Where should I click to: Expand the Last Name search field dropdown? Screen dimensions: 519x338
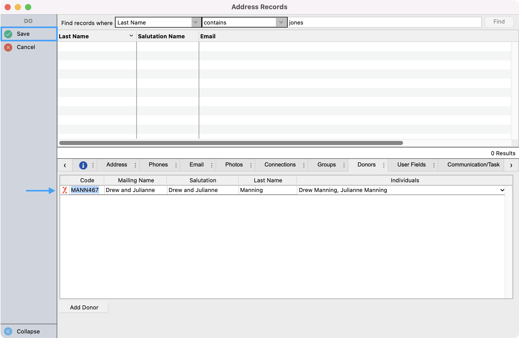[x=195, y=22]
